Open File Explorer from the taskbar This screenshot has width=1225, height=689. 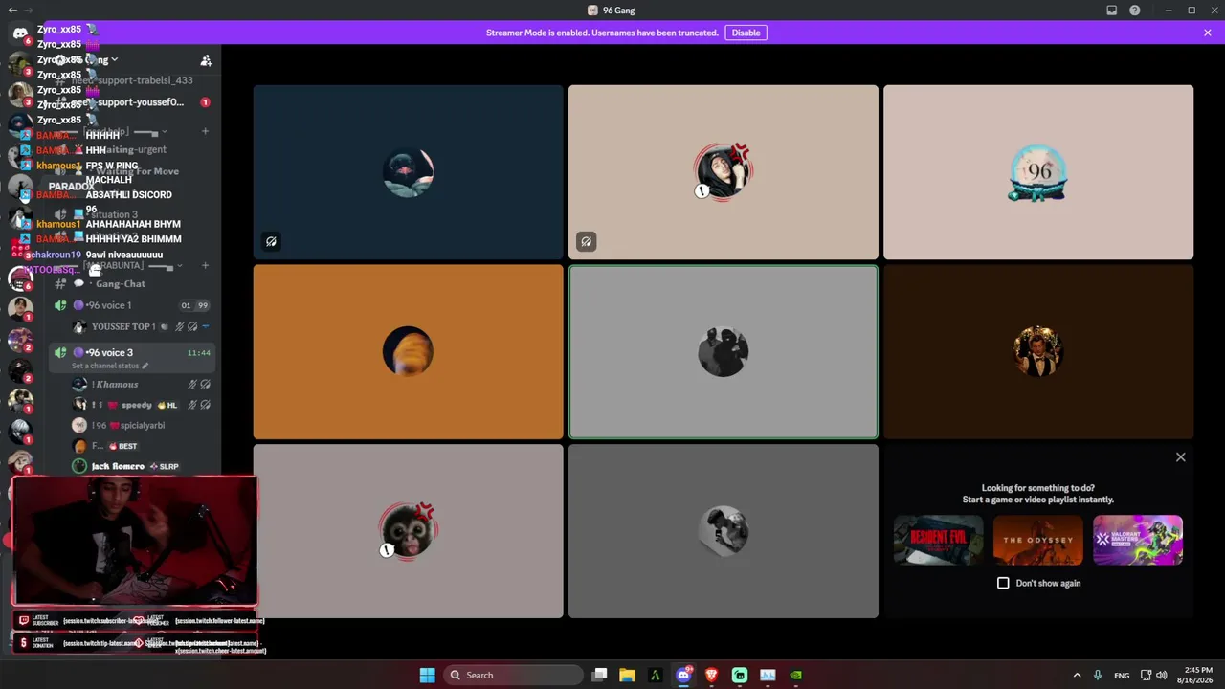click(627, 675)
